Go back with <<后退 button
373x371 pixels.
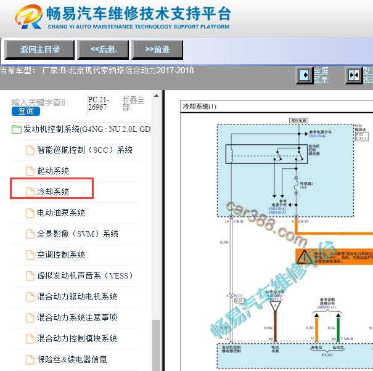[103, 50]
